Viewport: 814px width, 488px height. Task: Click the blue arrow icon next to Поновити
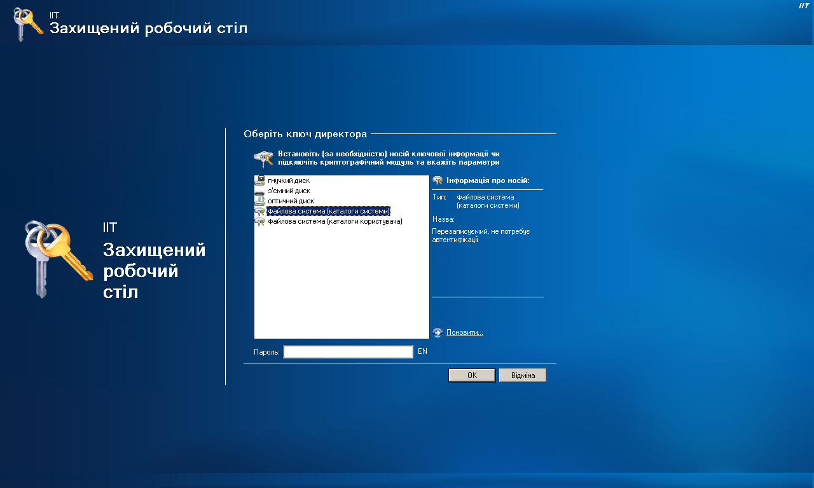[x=438, y=332]
